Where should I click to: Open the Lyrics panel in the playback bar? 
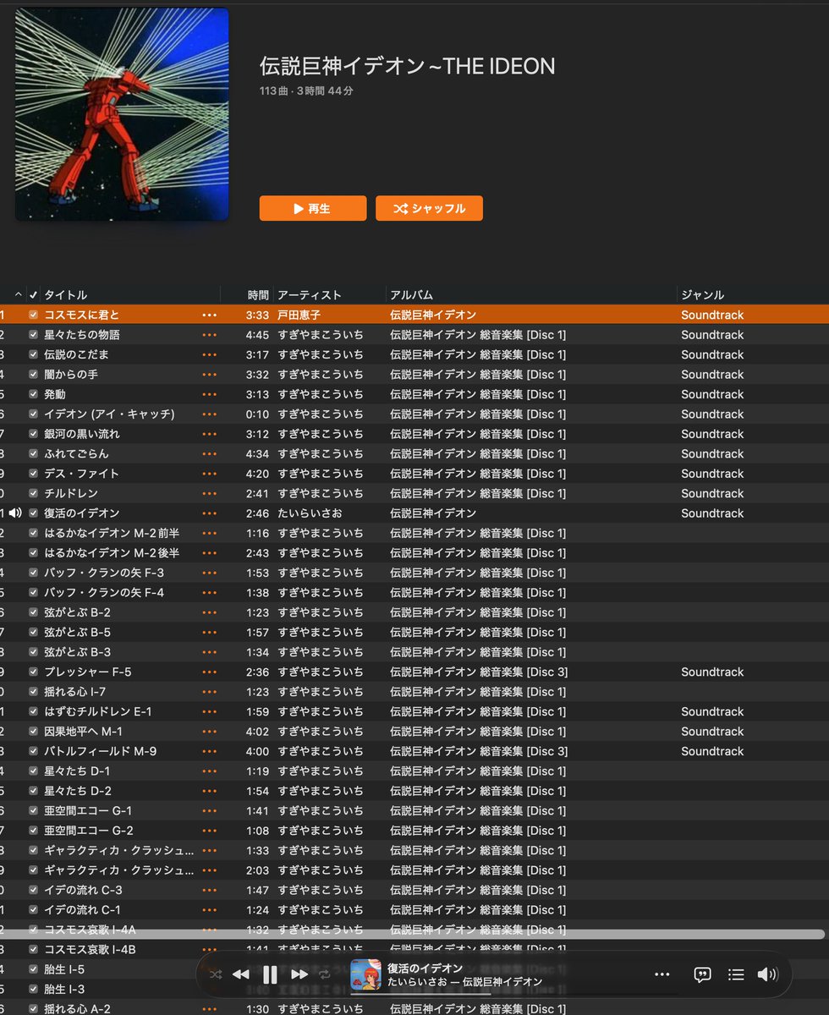pyautogui.click(x=702, y=974)
